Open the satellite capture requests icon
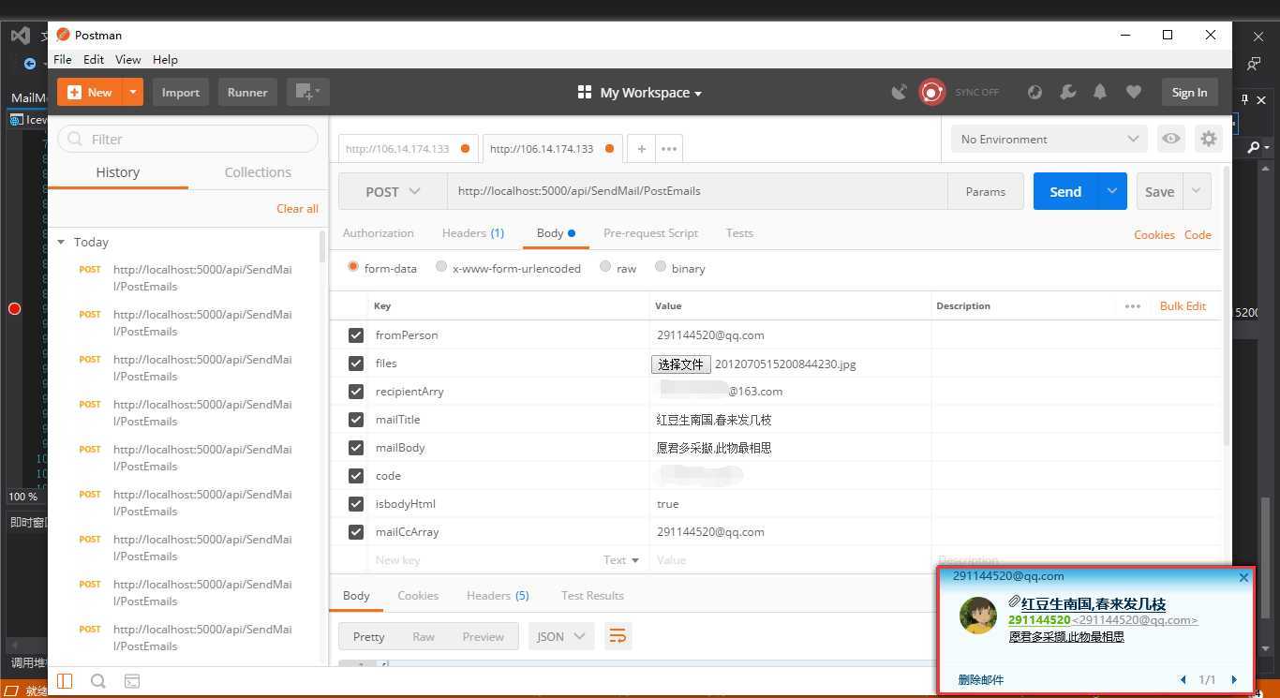Image resolution: width=1280 pixels, height=698 pixels. click(899, 92)
